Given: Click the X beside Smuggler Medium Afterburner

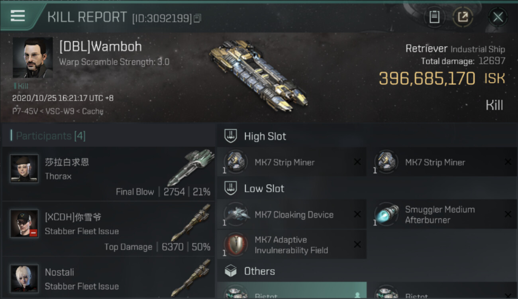Looking at the screenshot, I should (508, 214).
